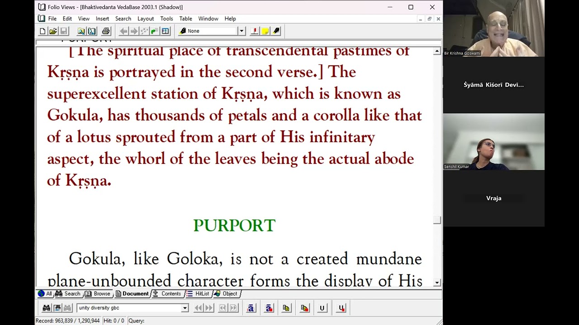Screen dimensions: 579x325
Task: Insert a bookmark with red pin icon
Action: [255, 31]
